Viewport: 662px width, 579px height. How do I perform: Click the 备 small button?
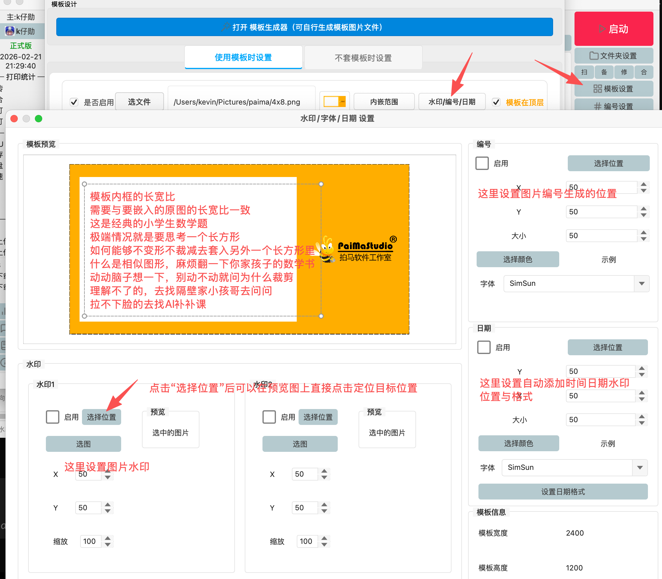(x=604, y=72)
